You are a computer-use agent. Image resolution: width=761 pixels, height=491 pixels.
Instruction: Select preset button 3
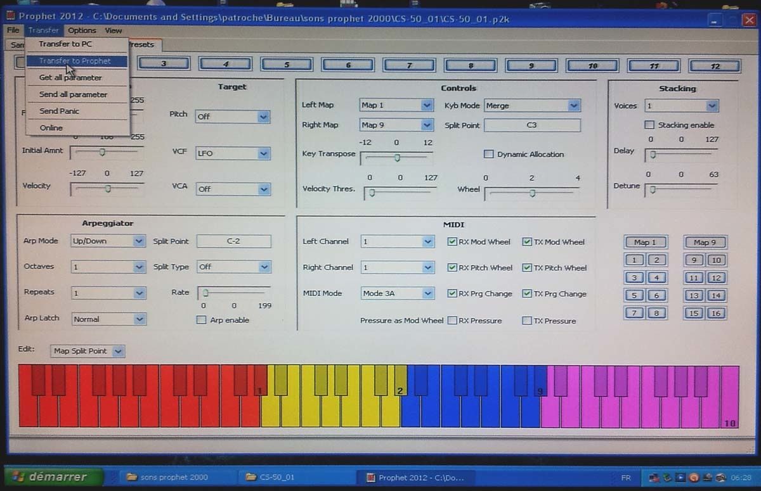click(164, 64)
